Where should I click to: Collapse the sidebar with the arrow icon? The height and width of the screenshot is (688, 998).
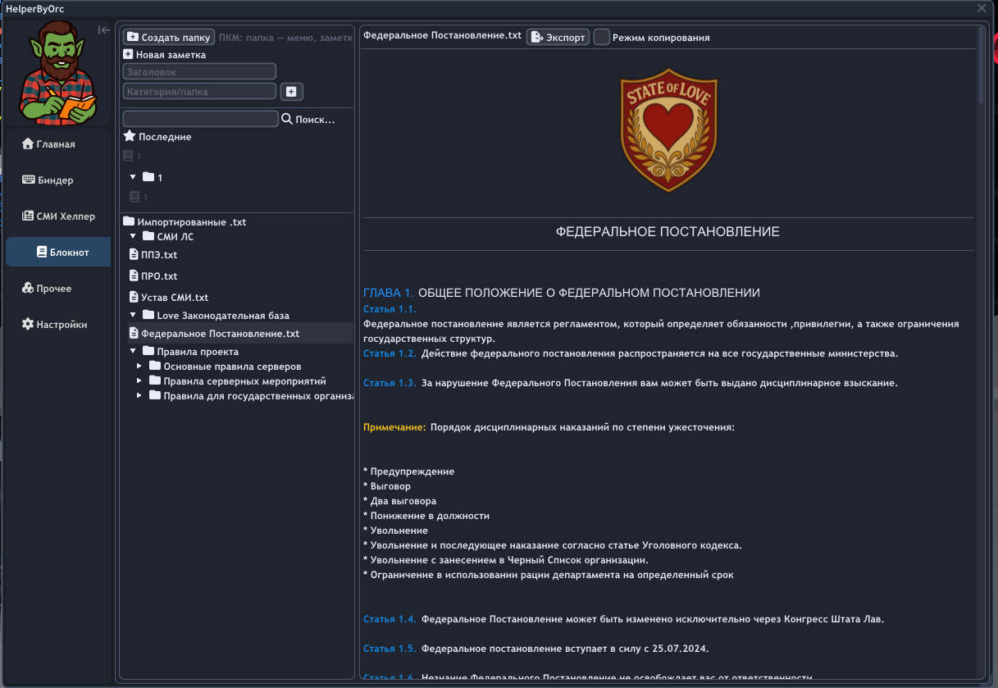click(103, 30)
